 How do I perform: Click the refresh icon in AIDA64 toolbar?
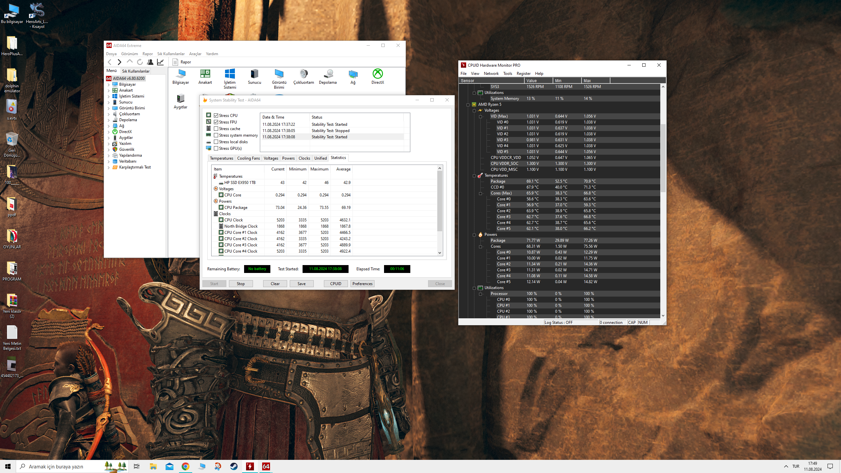pos(140,62)
